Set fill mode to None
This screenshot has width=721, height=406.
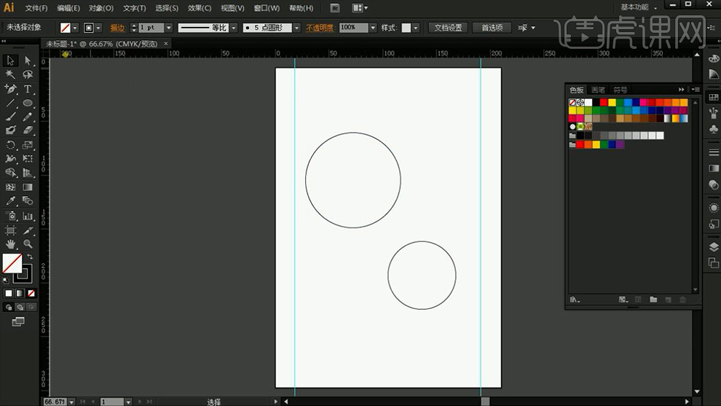[x=31, y=293]
